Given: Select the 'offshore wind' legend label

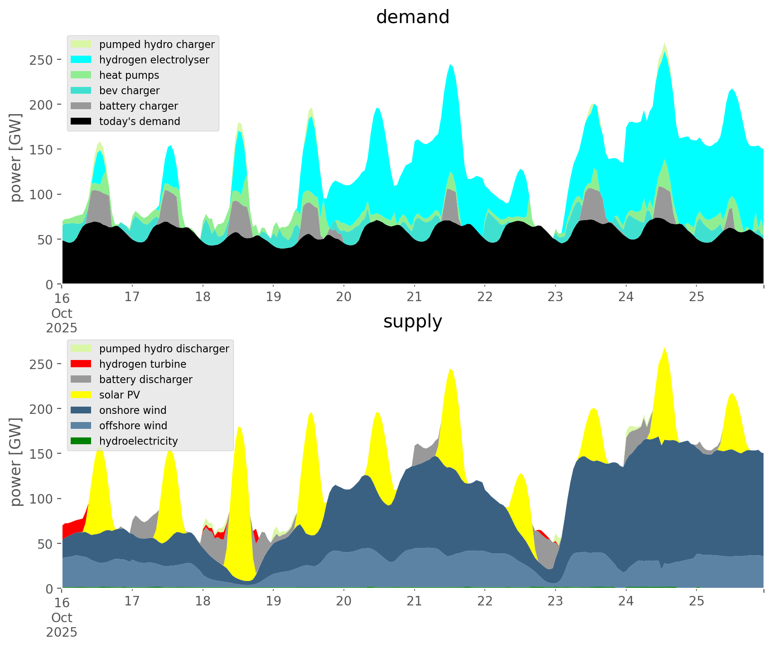Looking at the screenshot, I should [133, 426].
